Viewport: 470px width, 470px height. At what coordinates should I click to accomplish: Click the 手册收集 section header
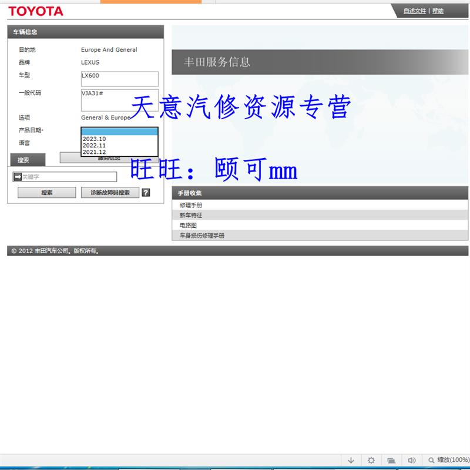click(x=320, y=193)
